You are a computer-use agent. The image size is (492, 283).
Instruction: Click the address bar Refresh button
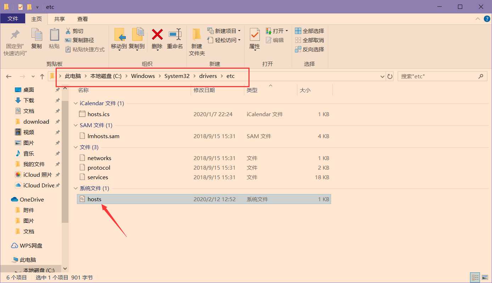point(390,76)
